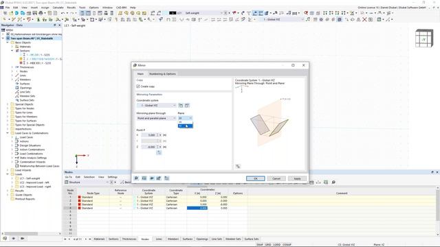Open the Selection menu in Nodes panel
This screenshot has width=440, height=247.
point(89,177)
